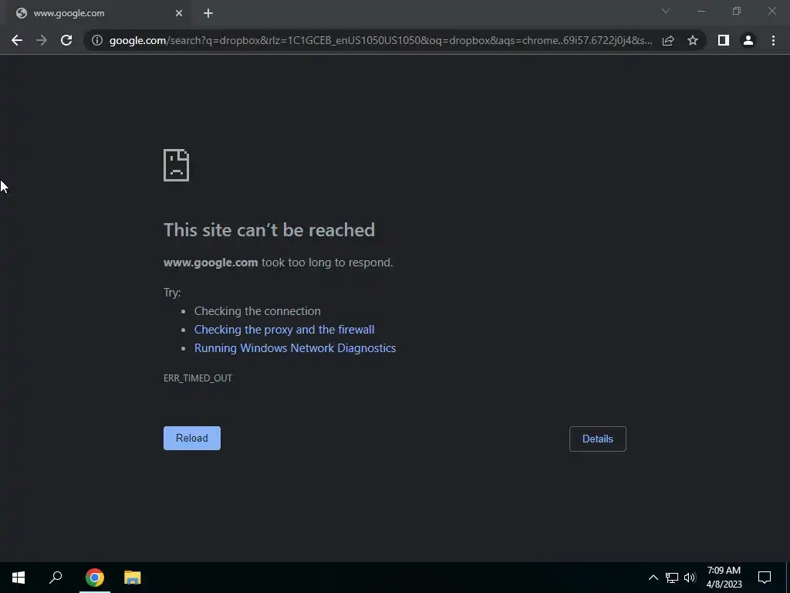Open the Chrome side panel
This screenshot has height=593, width=790.
tap(724, 40)
